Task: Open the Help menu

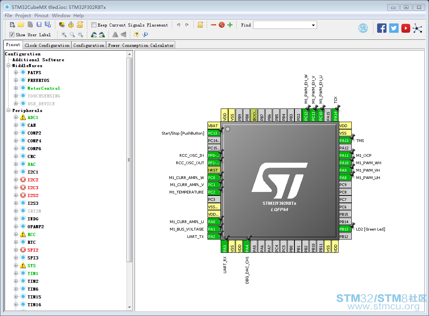Action: pos(78,16)
